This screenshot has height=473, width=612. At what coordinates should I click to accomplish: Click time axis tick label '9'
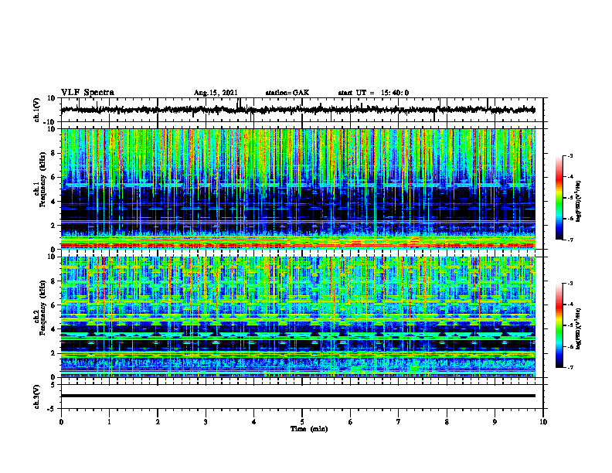[495, 422]
